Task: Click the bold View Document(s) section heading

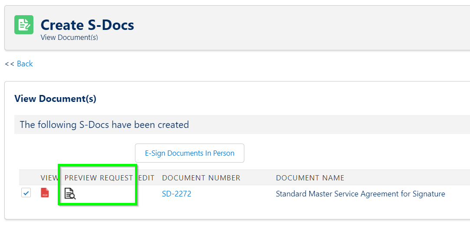Action: tap(55, 98)
